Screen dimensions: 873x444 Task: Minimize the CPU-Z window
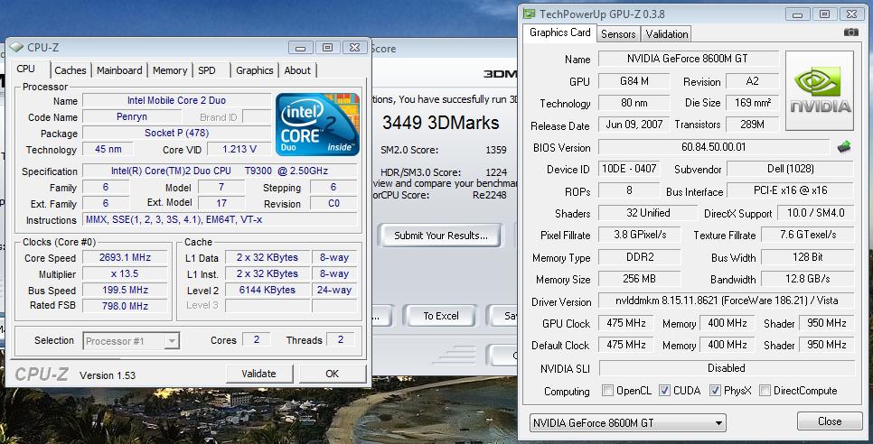[301, 48]
